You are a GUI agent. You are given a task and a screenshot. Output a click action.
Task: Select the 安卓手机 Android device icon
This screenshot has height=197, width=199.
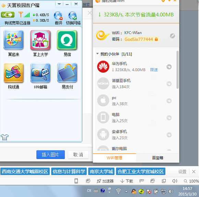pyautogui.click(x=103, y=134)
